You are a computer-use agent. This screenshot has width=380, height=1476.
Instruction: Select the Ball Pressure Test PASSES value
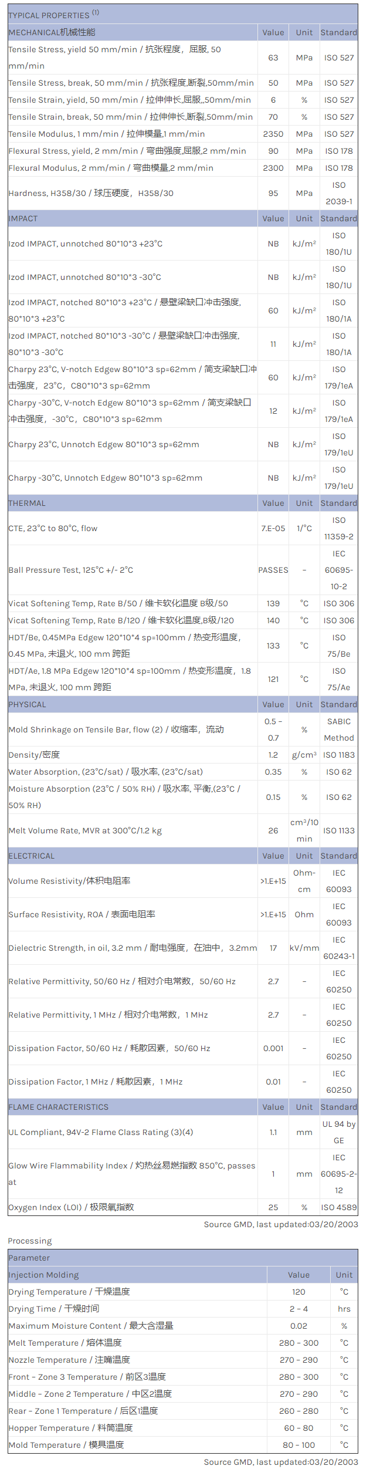point(273,570)
